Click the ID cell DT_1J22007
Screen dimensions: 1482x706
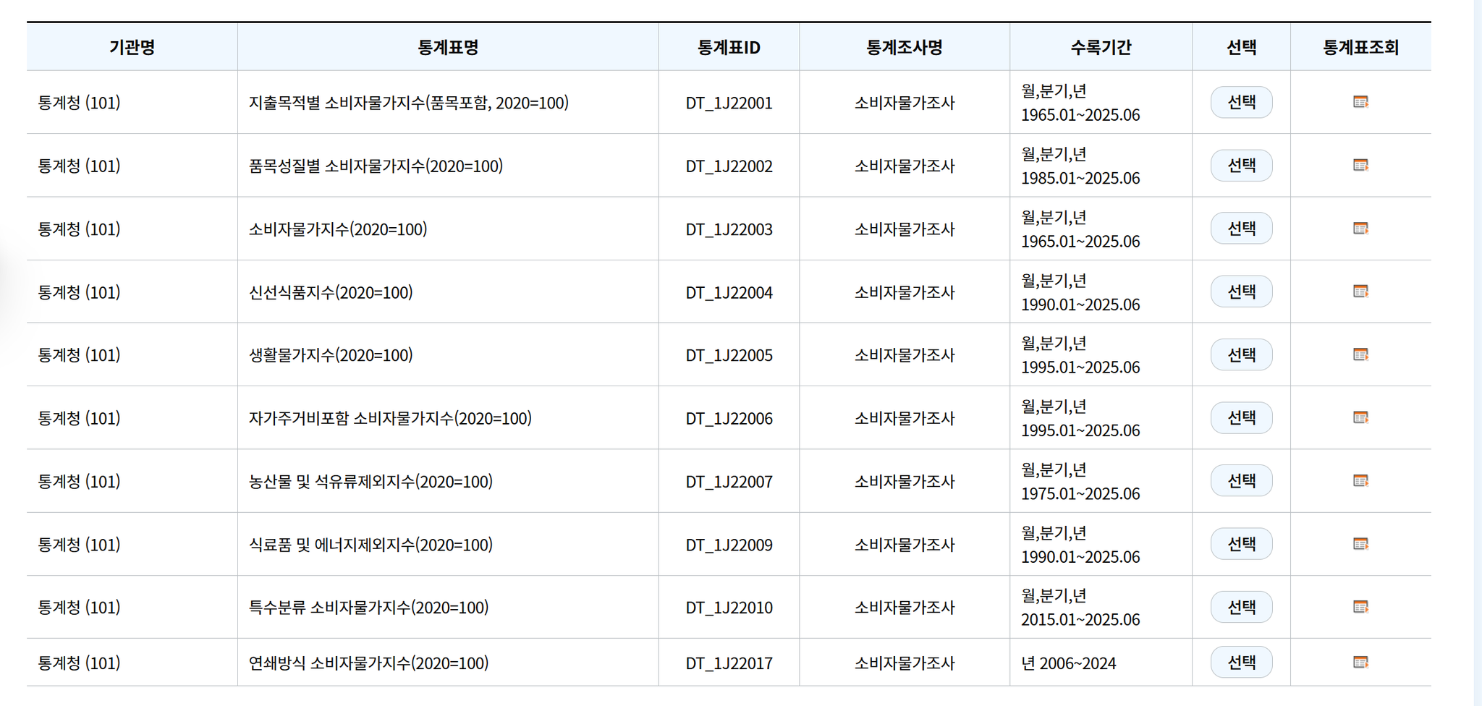coord(729,482)
